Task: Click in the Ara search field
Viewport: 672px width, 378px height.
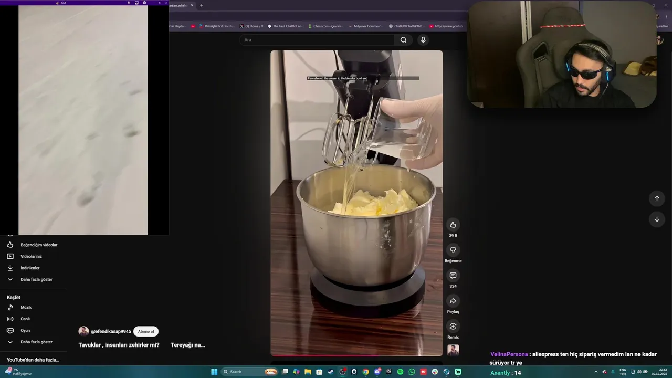Action: [317, 40]
